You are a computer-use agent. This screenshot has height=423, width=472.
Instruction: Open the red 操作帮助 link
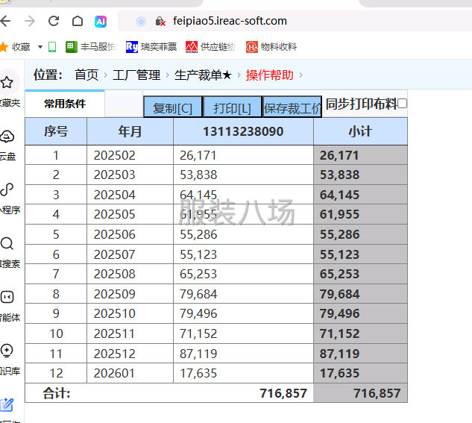click(x=269, y=75)
